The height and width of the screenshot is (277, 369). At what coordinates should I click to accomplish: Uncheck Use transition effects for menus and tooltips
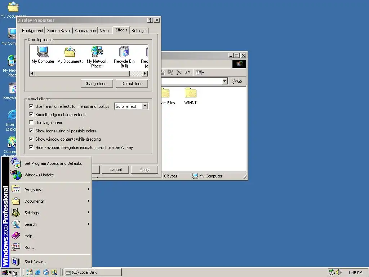pyautogui.click(x=31, y=106)
